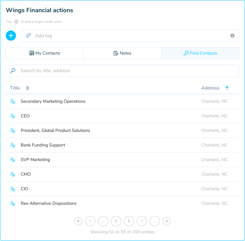Add contact icon next to CEO
Screen dimensions: 245x241
(x=13, y=116)
